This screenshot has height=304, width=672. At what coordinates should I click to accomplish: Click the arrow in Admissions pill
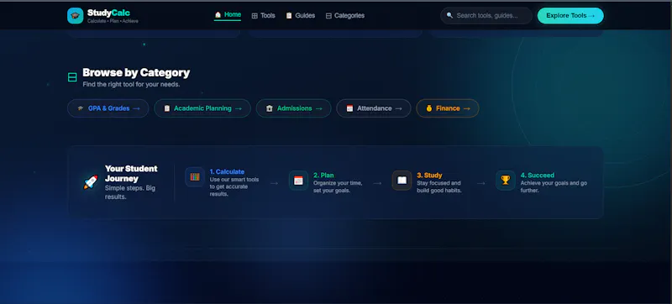pos(318,109)
